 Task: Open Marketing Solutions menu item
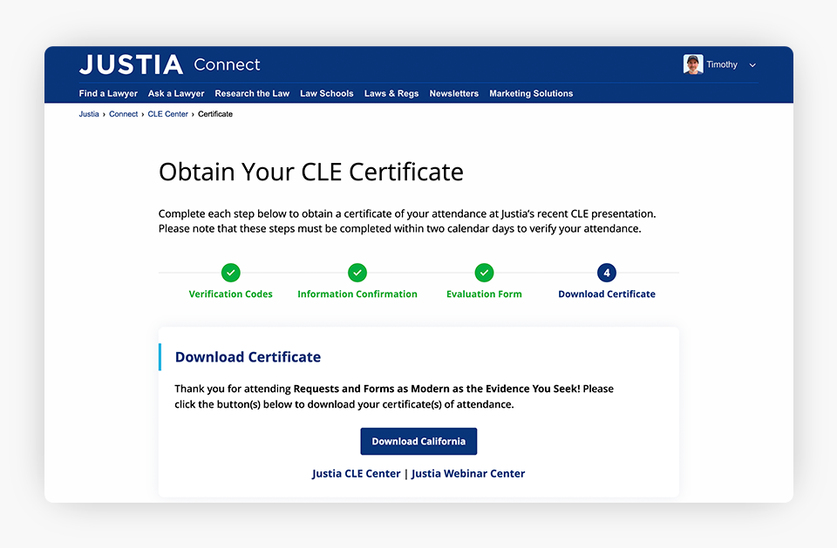(x=531, y=93)
